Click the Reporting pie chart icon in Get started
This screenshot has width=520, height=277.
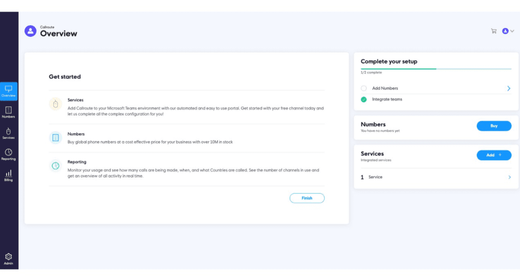coord(55,166)
